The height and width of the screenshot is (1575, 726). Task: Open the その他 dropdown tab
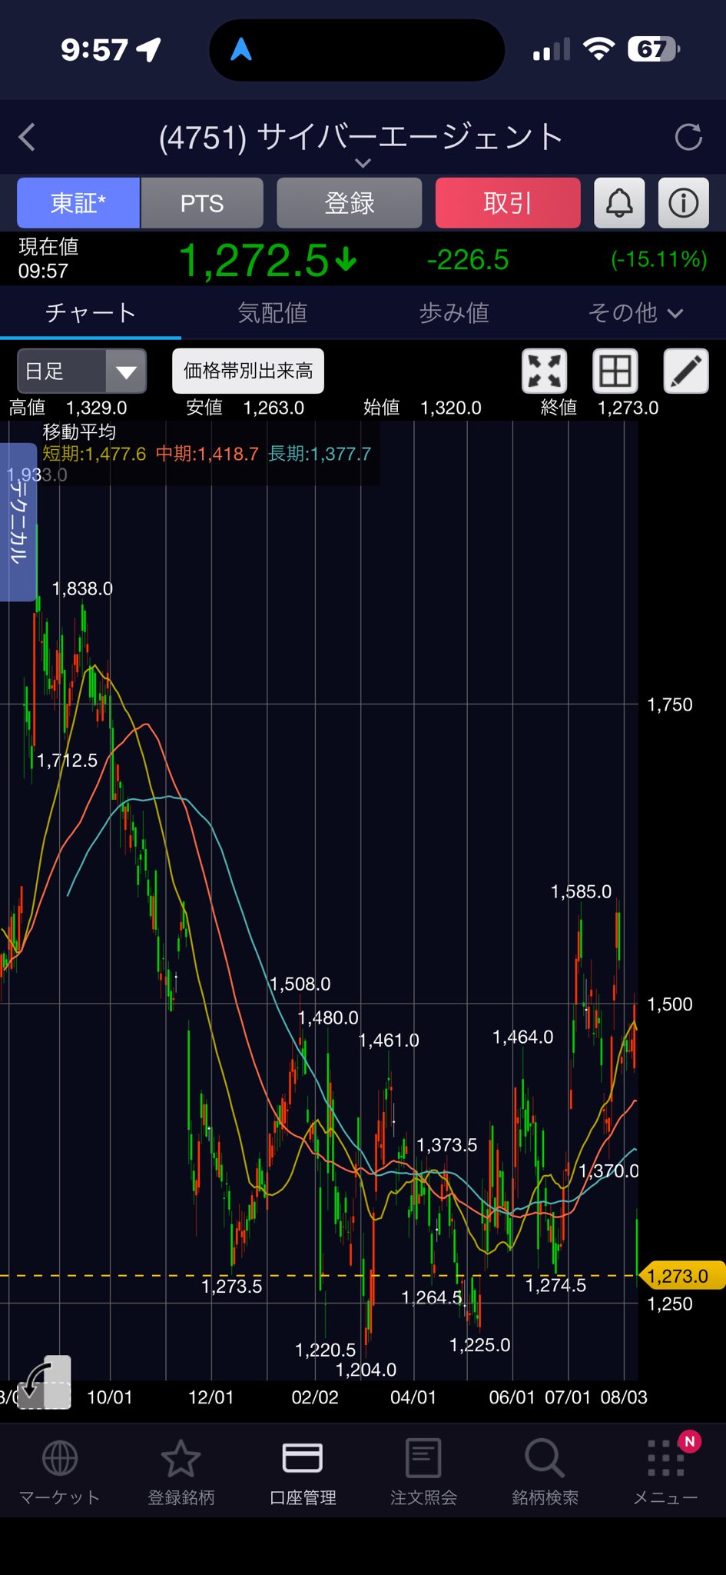click(x=635, y=313)
